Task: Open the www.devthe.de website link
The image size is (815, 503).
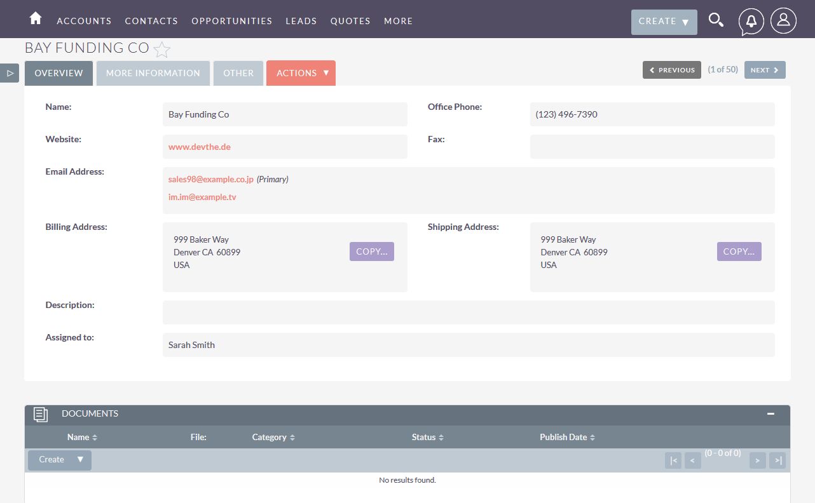Action: coord(199,147)
